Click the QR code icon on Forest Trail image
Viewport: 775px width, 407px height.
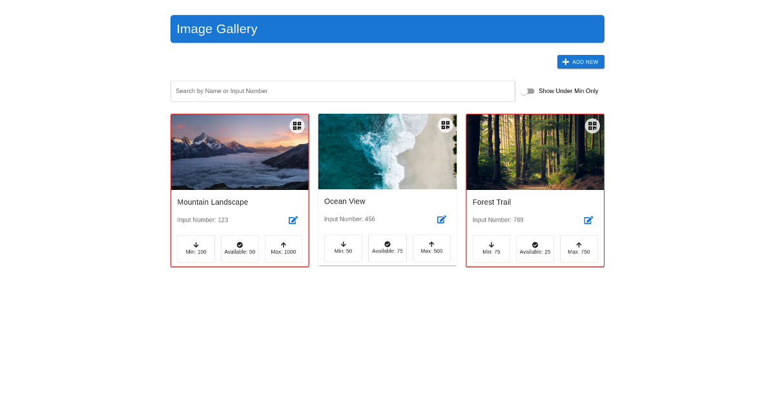tap(592, 126)
